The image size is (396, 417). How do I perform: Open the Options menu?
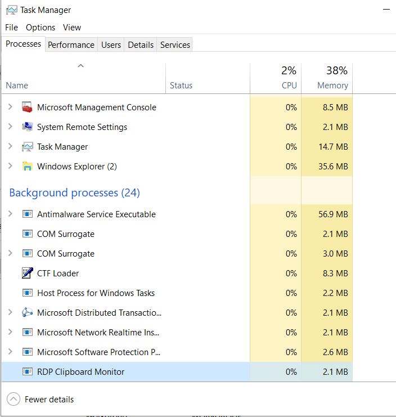coord(40,28)
